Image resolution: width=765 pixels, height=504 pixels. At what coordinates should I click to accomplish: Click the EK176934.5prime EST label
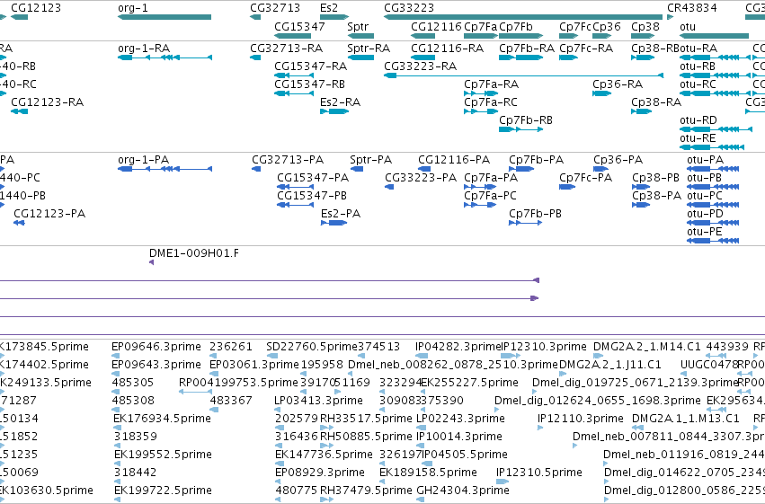tap(162, 419)
